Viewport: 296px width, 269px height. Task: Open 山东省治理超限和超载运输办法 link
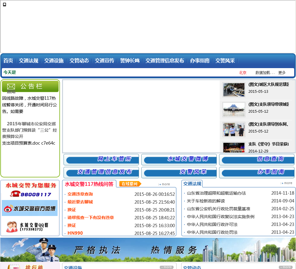click(216, 193)
